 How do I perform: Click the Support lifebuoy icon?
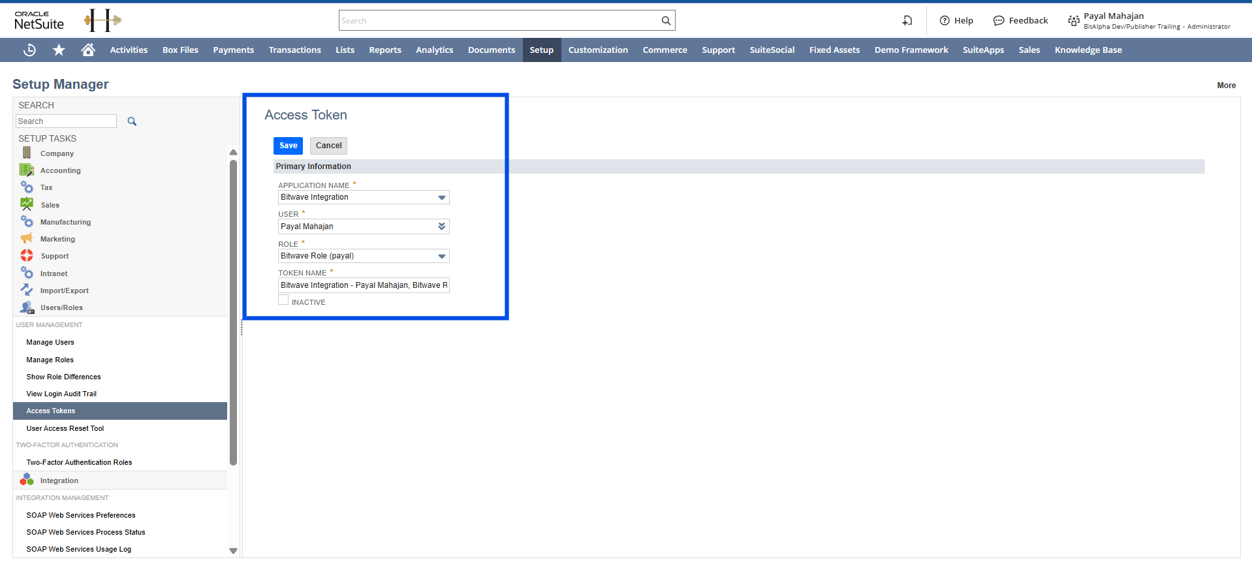pyautogui.click(x=27, y=255)
